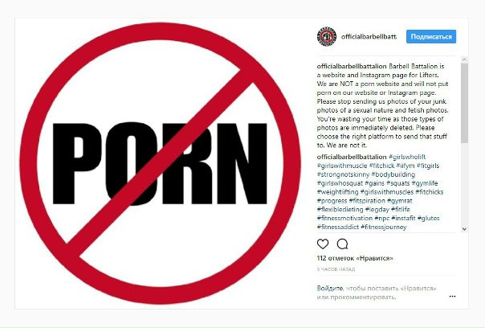Open the #fitnessjourney hashtag
Image resolution: width=485 pixels, height=328 pixels.
(384, 227)
